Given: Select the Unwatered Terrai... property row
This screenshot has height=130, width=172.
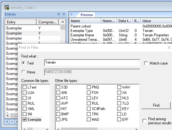Looking at the screenshot, I should (121, 40).
